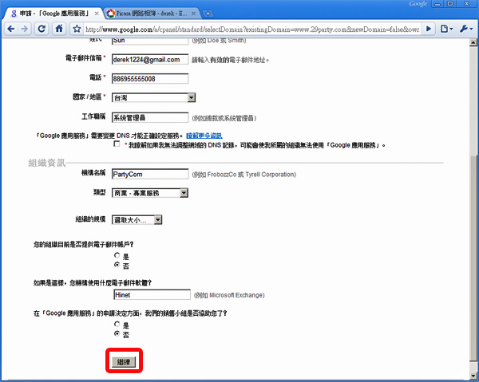The image size is (479, 382).
Task: Click the email software field containing Hinet
Action: coord(152,295)
